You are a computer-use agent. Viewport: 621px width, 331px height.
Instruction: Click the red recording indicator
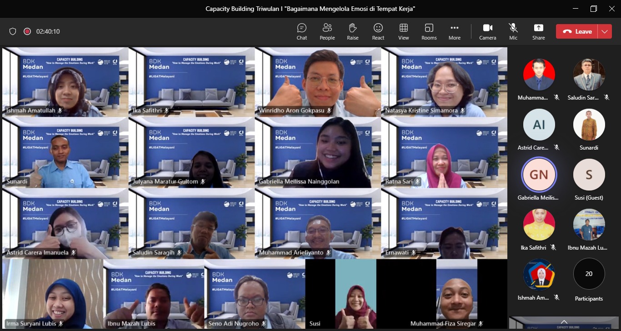click(x=27, y=31)
